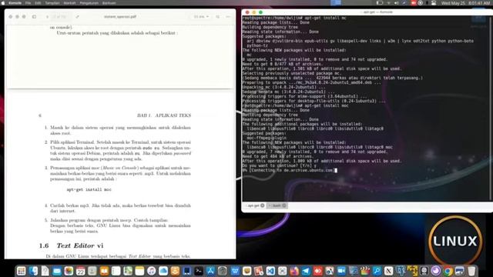The image size is (493, 277).
Task: Click '1.6 Text Editor vi' heading in PDF
Action: tap(71, 245)
